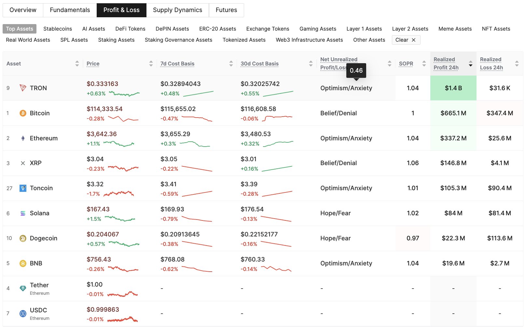Click the Bitcoin coin logo

coord(22,113)
